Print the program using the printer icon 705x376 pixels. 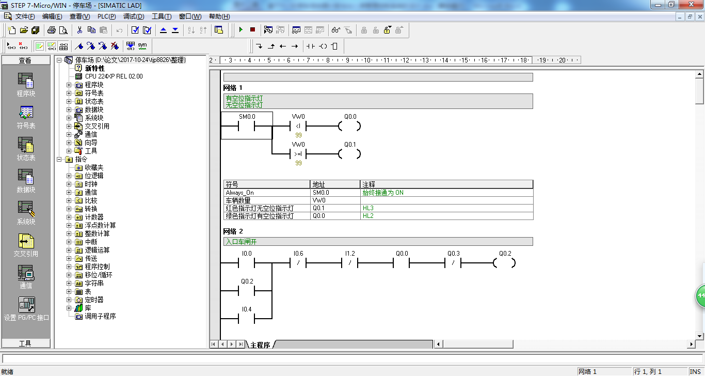[x=52, y=30]
